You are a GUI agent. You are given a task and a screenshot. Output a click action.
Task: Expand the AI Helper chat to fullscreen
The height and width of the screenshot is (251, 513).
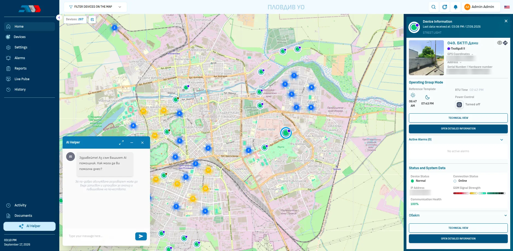[x=121, y=143]
